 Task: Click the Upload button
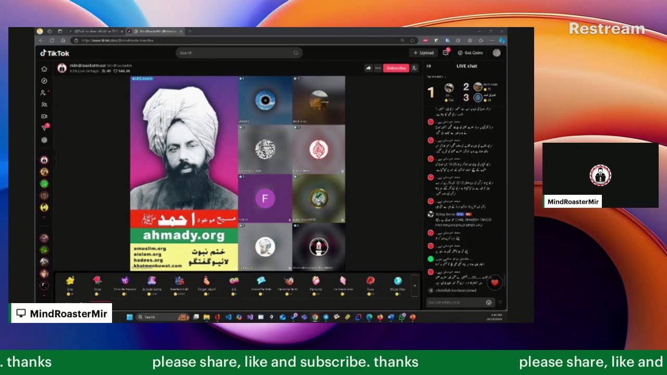tap(423, 53)
